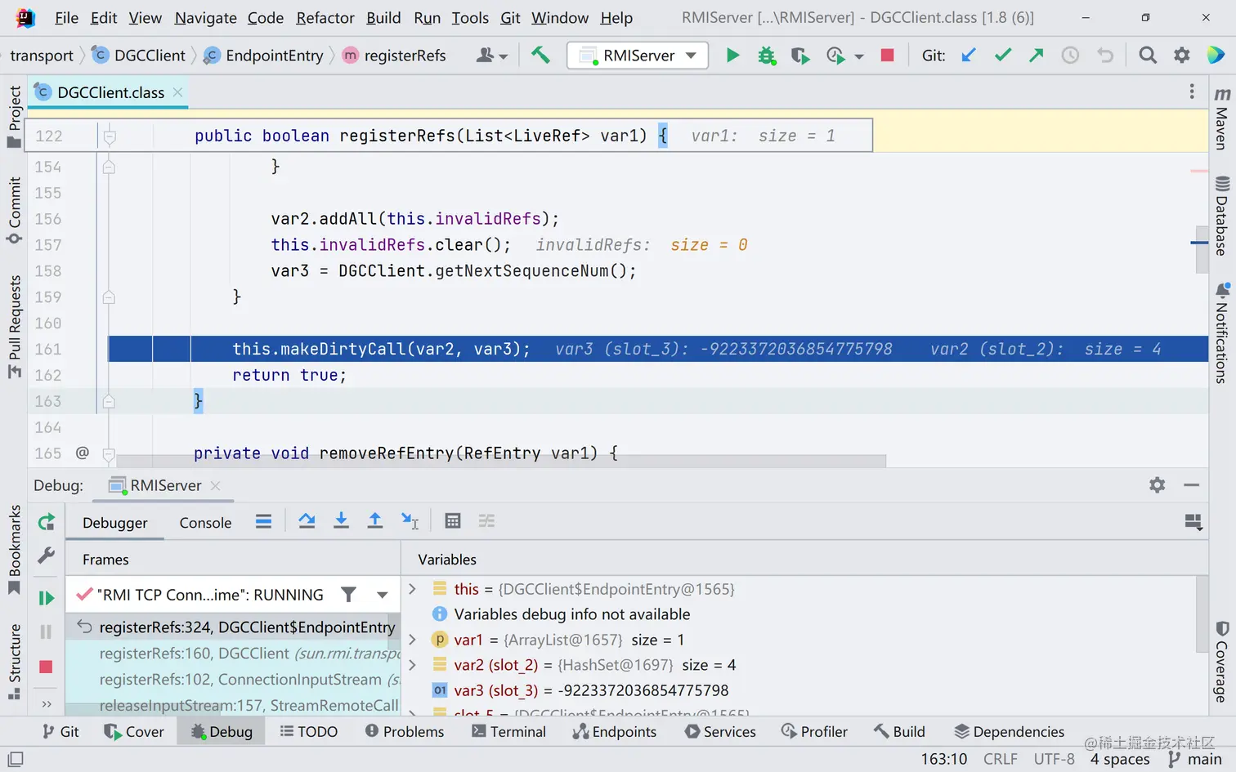The image size is (1236, 772).
Task: Commit changes with Git checkmark
Action: 1003,55
